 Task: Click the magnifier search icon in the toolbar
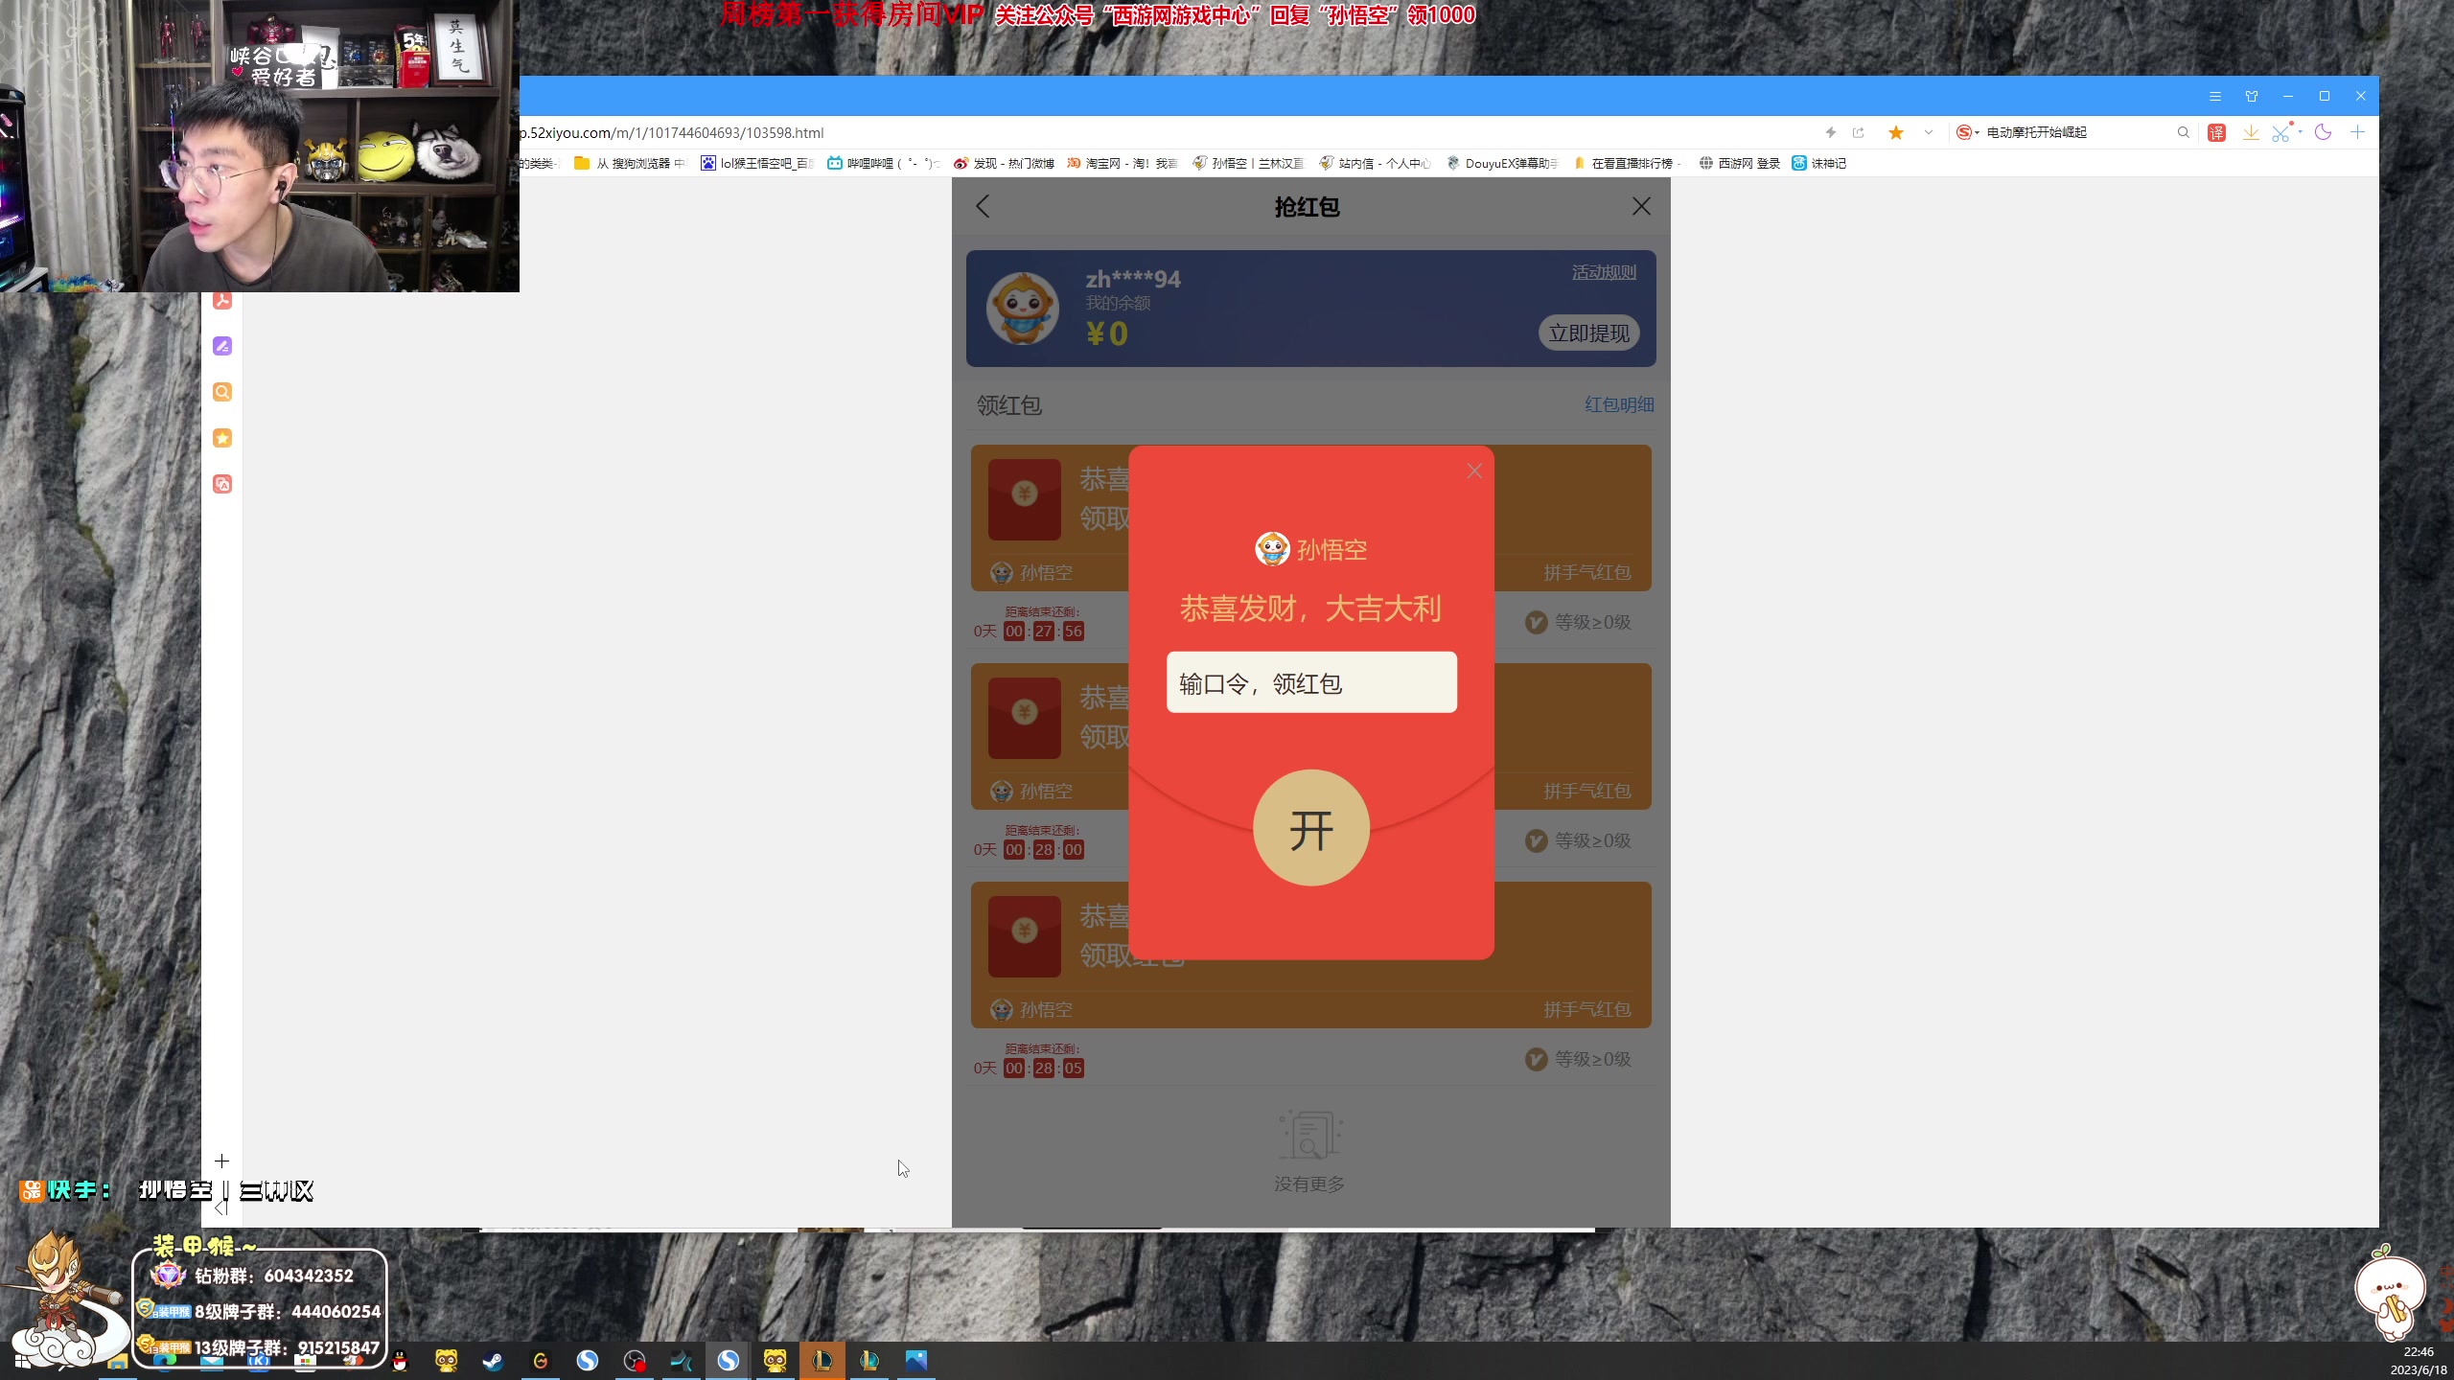tap(2183, 133)
